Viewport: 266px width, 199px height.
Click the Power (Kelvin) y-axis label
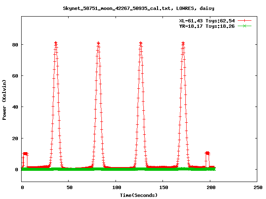click(x=4, y=100)
